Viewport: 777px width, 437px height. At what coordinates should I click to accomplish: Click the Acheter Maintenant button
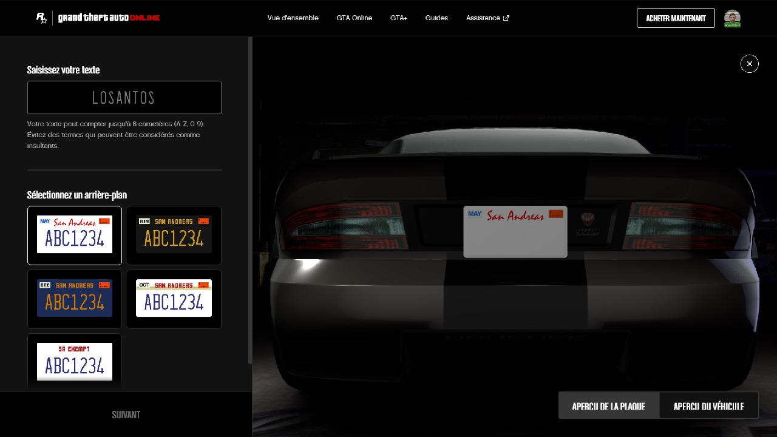pyautogui.click(x=676, y=18)
